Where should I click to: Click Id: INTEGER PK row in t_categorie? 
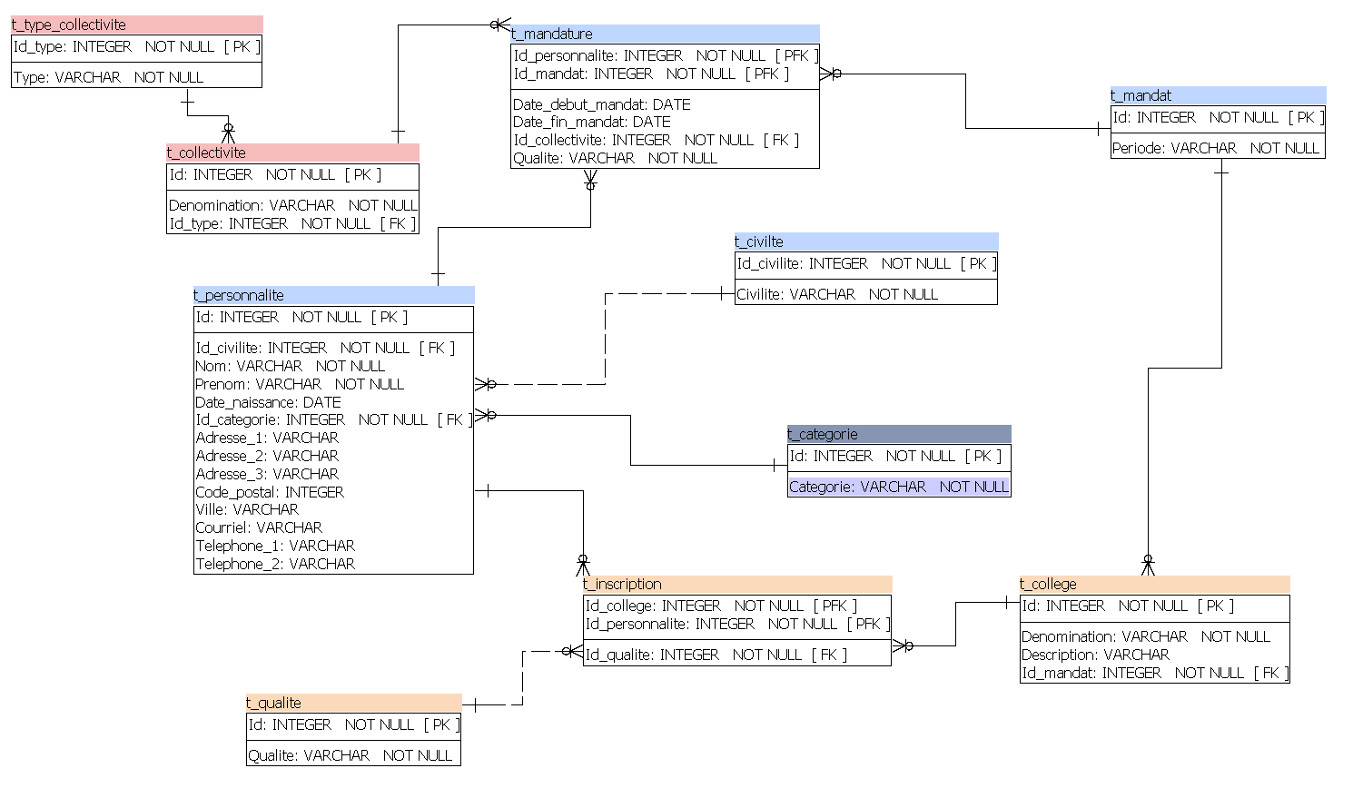[x=895, y=456]
